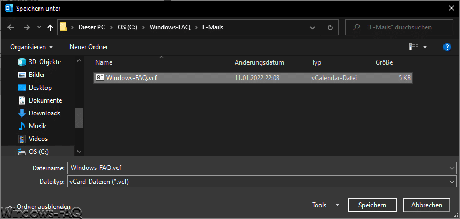Open the Dateityp vCard-Dateien combo box
The image size is (460, 219).
click(x=262, y=182)
